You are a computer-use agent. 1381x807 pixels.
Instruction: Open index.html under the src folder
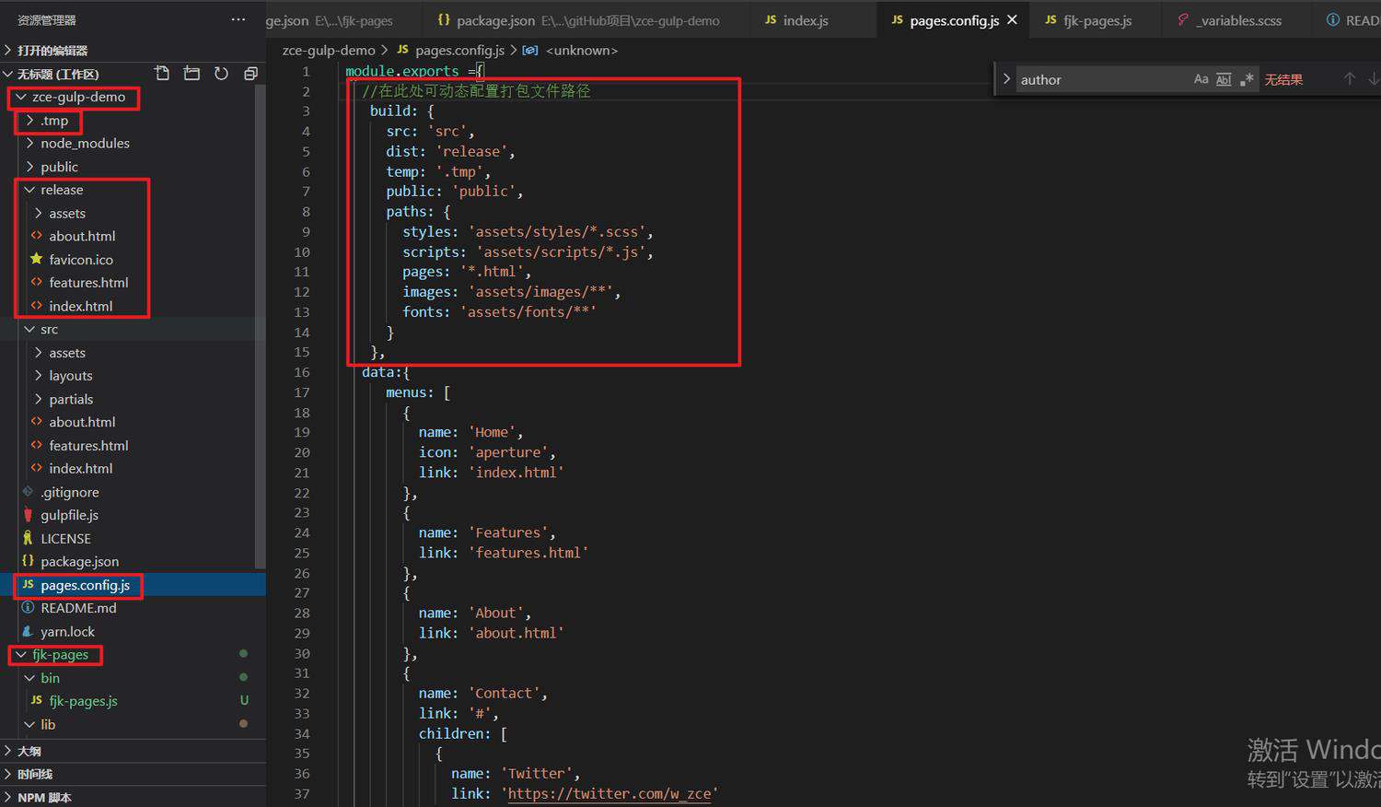[81, 468]
